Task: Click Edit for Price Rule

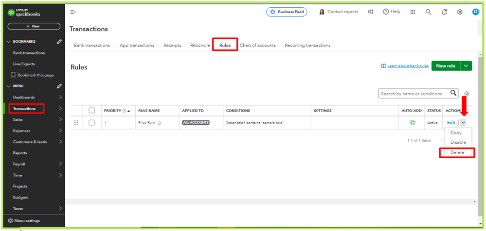Action: (451, 122)
